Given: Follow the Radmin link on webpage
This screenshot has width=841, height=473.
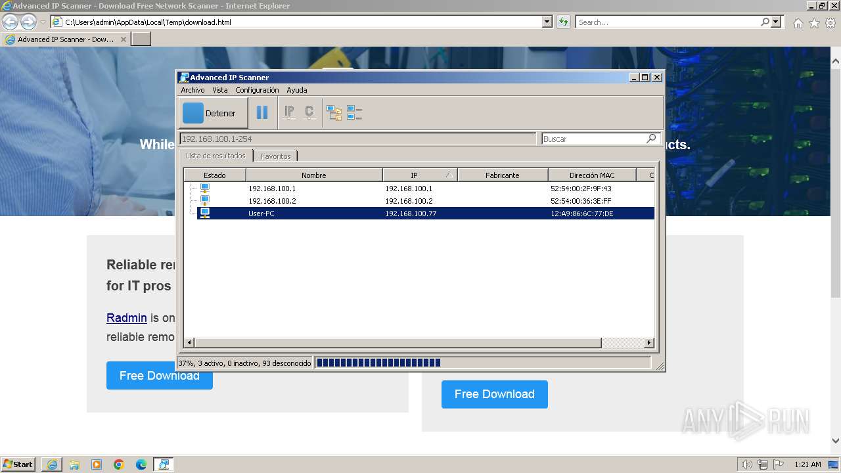Looking at the screenshot, I should click(x=127, y=318).
